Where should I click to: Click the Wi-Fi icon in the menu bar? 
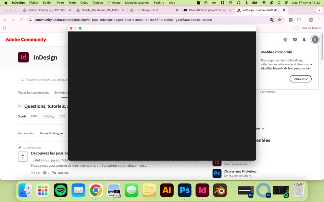click(x=264, y=3)
